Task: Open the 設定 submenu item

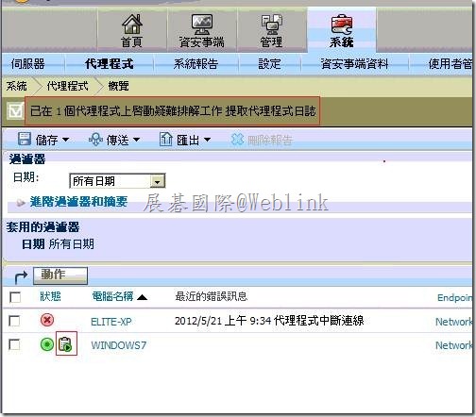Action: (269, 64)
